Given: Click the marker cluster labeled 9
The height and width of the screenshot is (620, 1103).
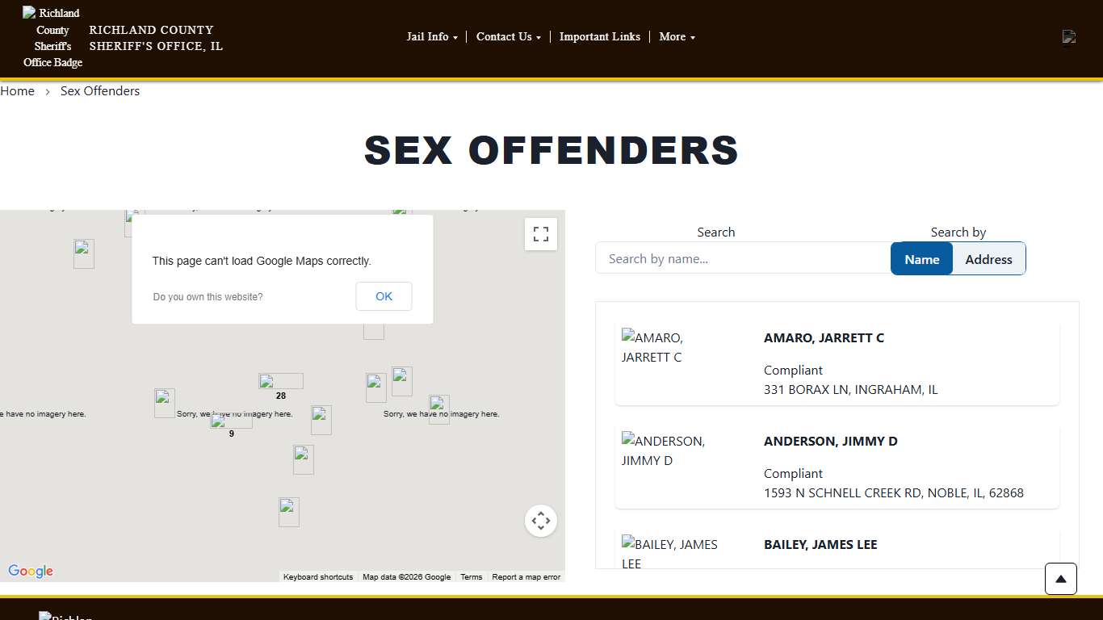Looking at the screenshot, I should point(230,421).
